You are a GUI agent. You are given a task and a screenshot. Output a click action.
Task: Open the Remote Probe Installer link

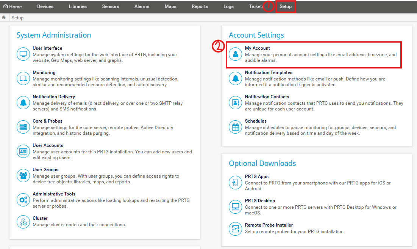(269, 225)
